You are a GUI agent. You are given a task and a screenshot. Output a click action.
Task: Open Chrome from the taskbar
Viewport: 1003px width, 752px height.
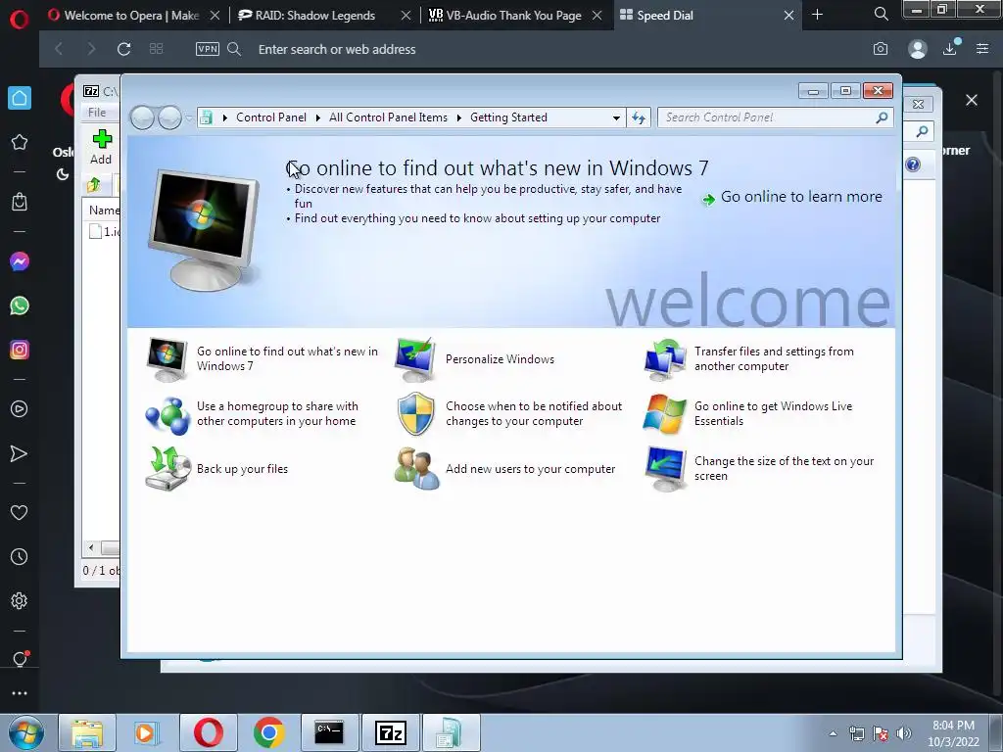pyautogui.click(x=268, y=732)
